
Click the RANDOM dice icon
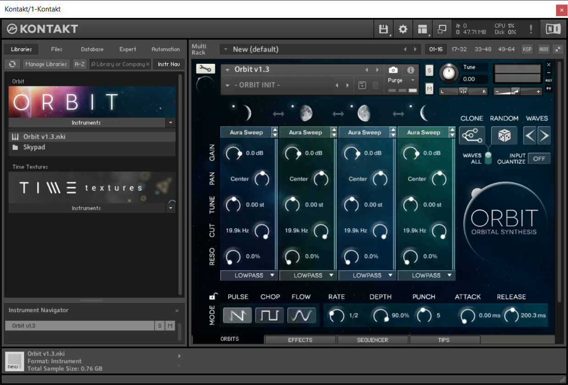click(x=504, y=136)
